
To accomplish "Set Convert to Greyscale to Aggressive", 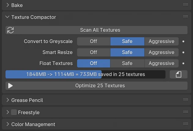I will coord(161,42).
